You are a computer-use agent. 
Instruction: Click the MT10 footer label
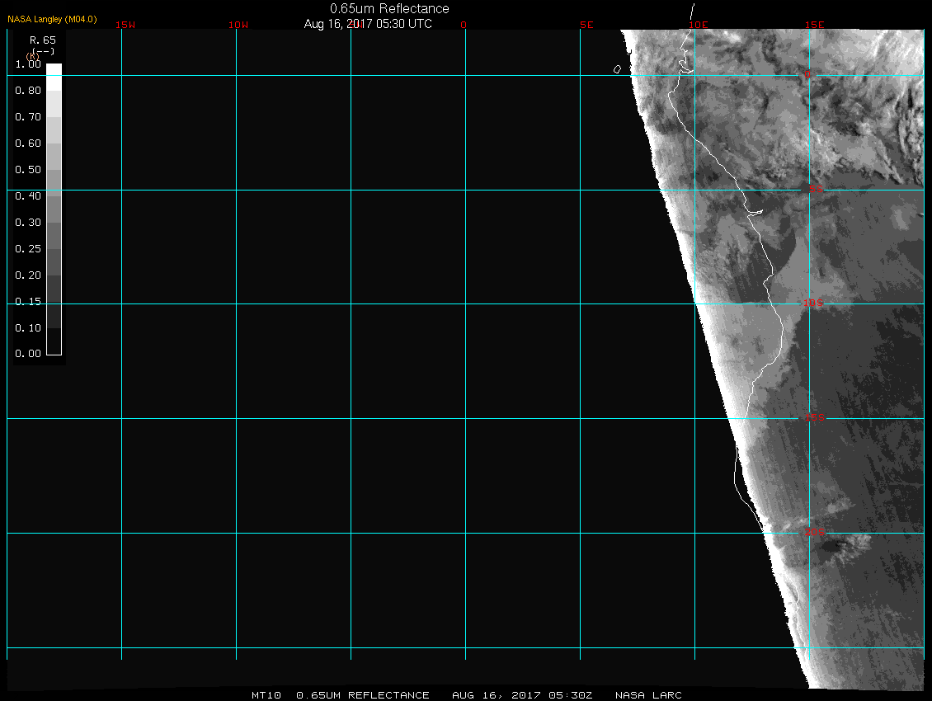(x=268, y=695)
